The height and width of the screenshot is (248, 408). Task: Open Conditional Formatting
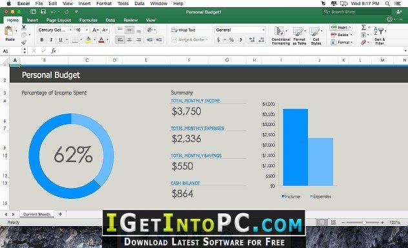[281, 36]
